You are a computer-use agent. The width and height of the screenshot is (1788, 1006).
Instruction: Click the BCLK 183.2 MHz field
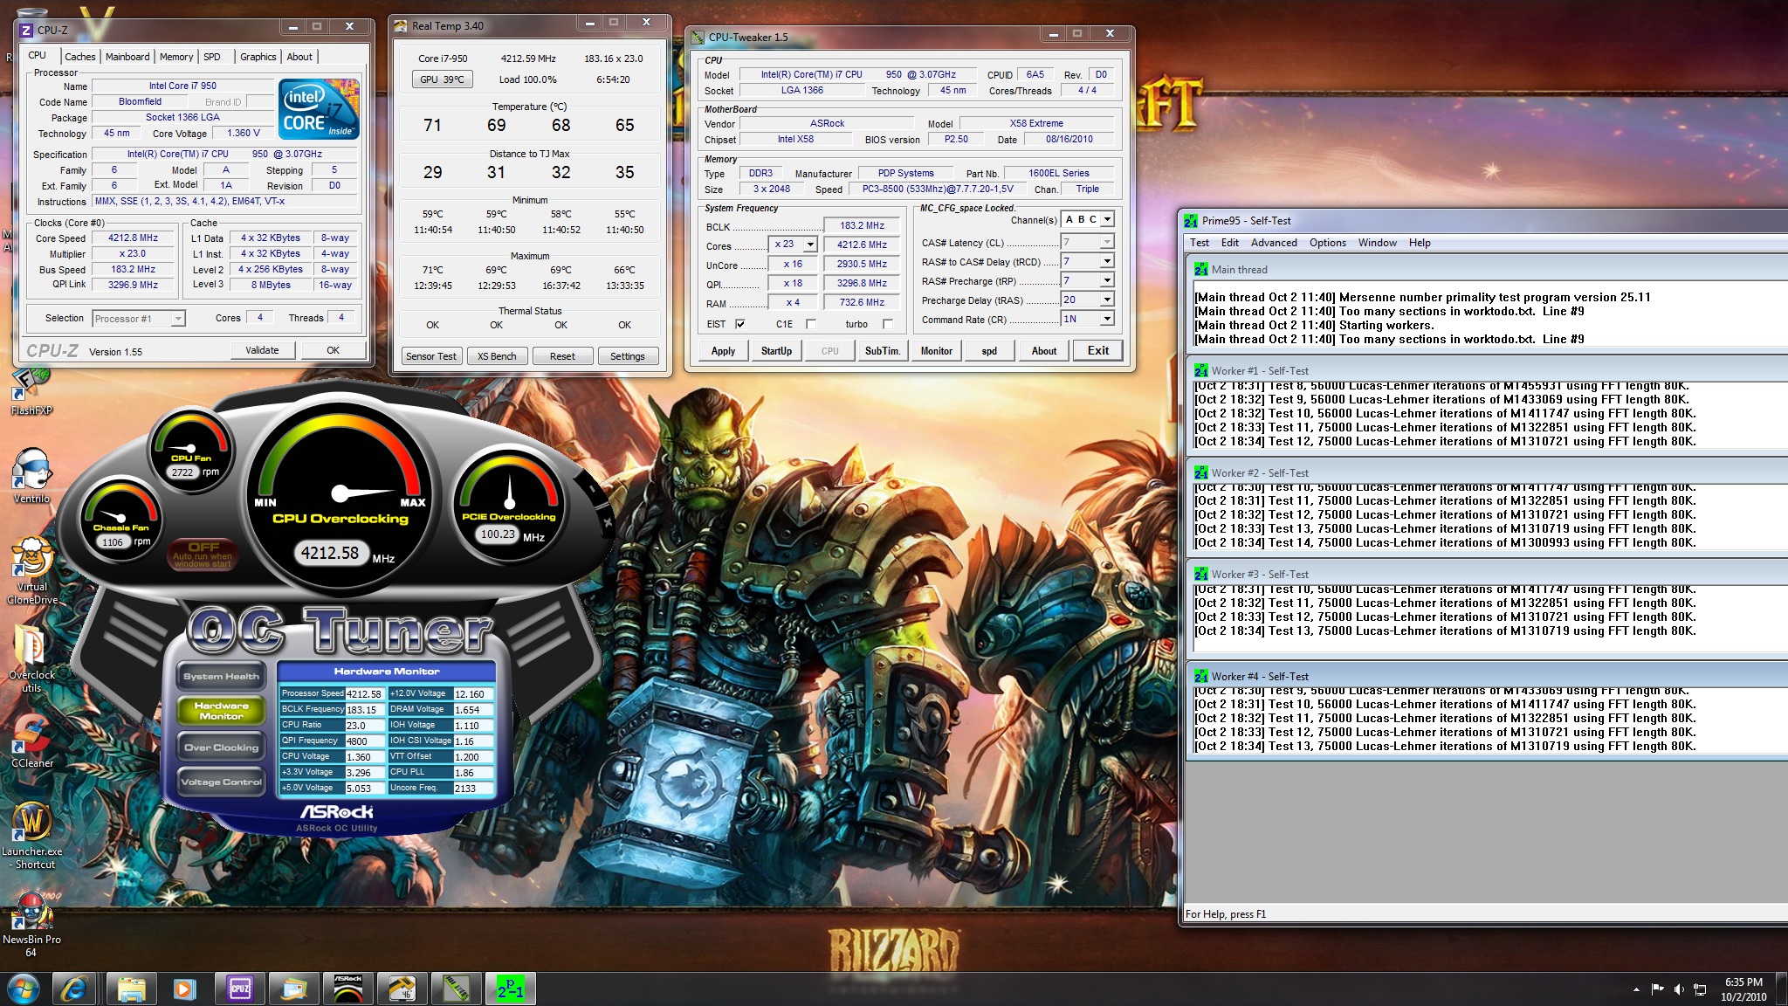(862, 225)
